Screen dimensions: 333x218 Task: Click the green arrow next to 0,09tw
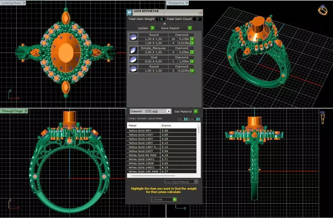pos(192,52)
